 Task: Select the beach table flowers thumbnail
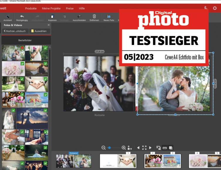pyautogui.click(x=36, y=100)
